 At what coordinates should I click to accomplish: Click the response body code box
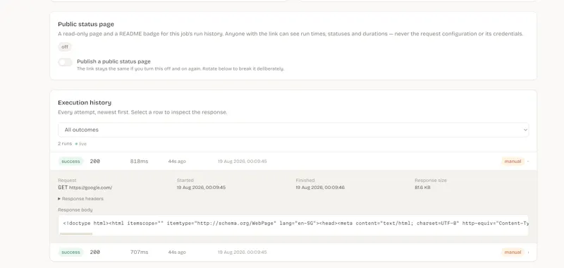click(293, 226)
